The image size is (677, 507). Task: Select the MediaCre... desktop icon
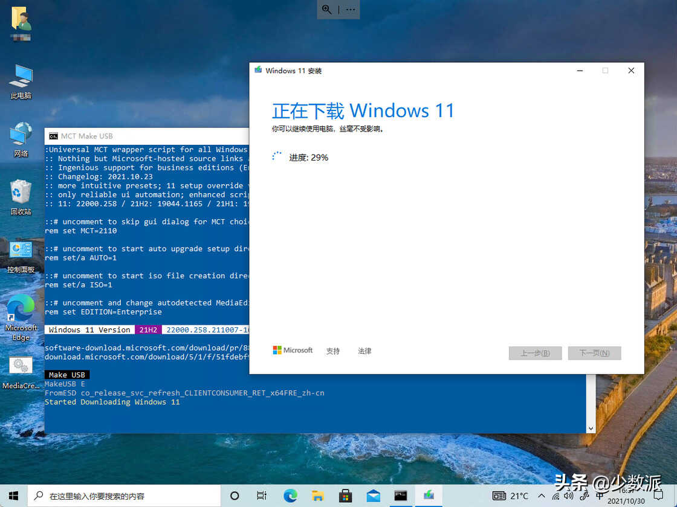click(x=21, y=374)
